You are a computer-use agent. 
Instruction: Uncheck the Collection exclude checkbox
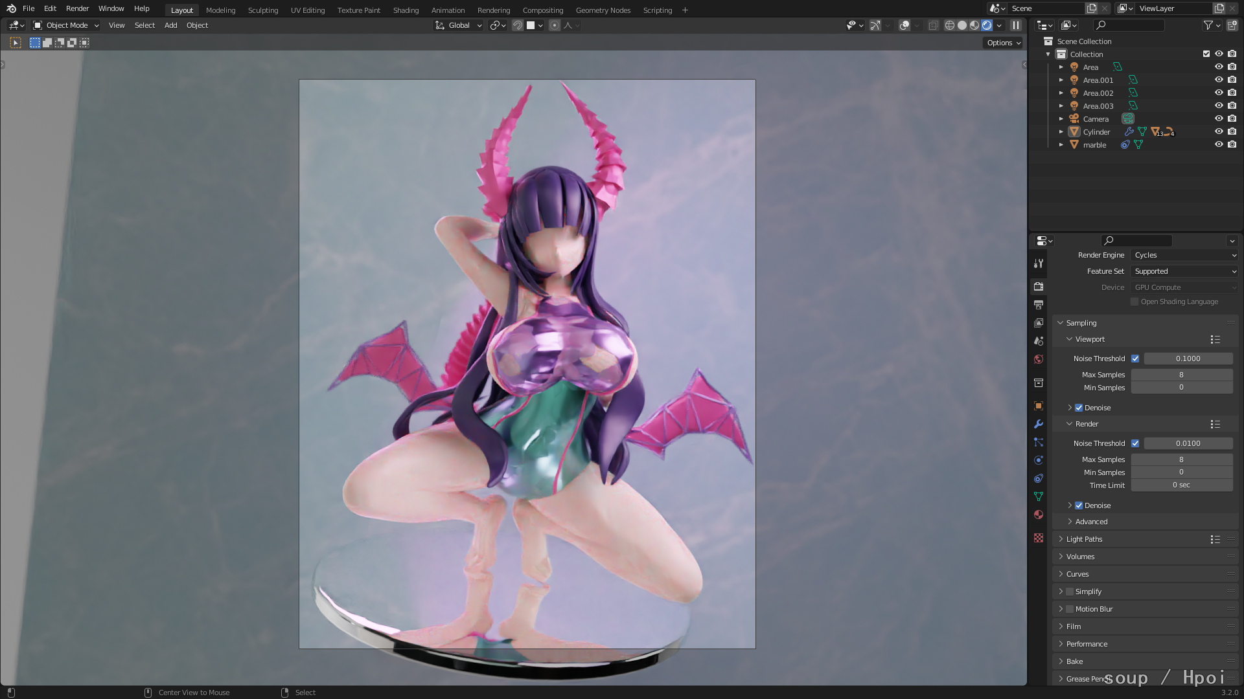click(x=1206, y=54)
